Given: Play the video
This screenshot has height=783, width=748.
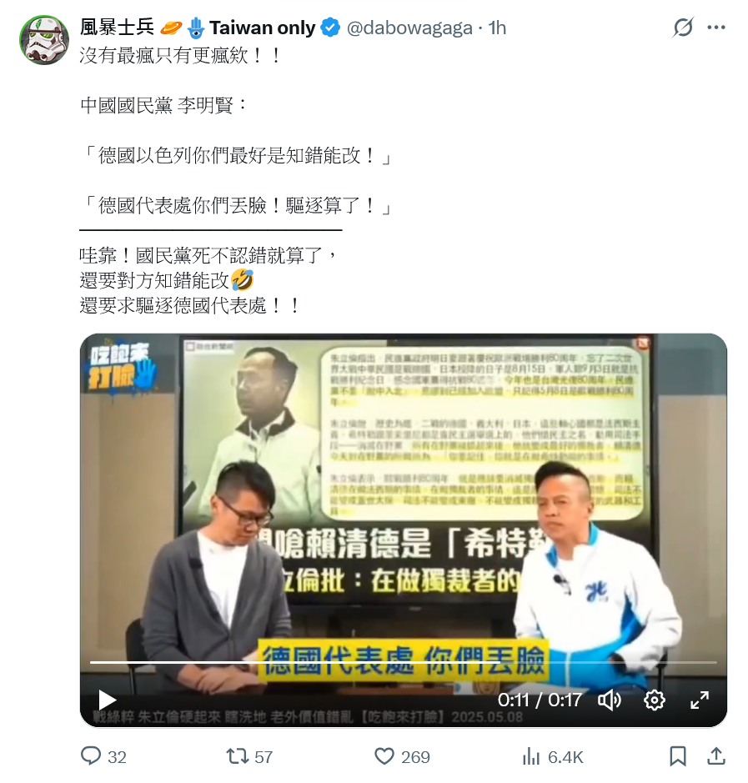Looking at the screenshot, I should click(107, 700).
